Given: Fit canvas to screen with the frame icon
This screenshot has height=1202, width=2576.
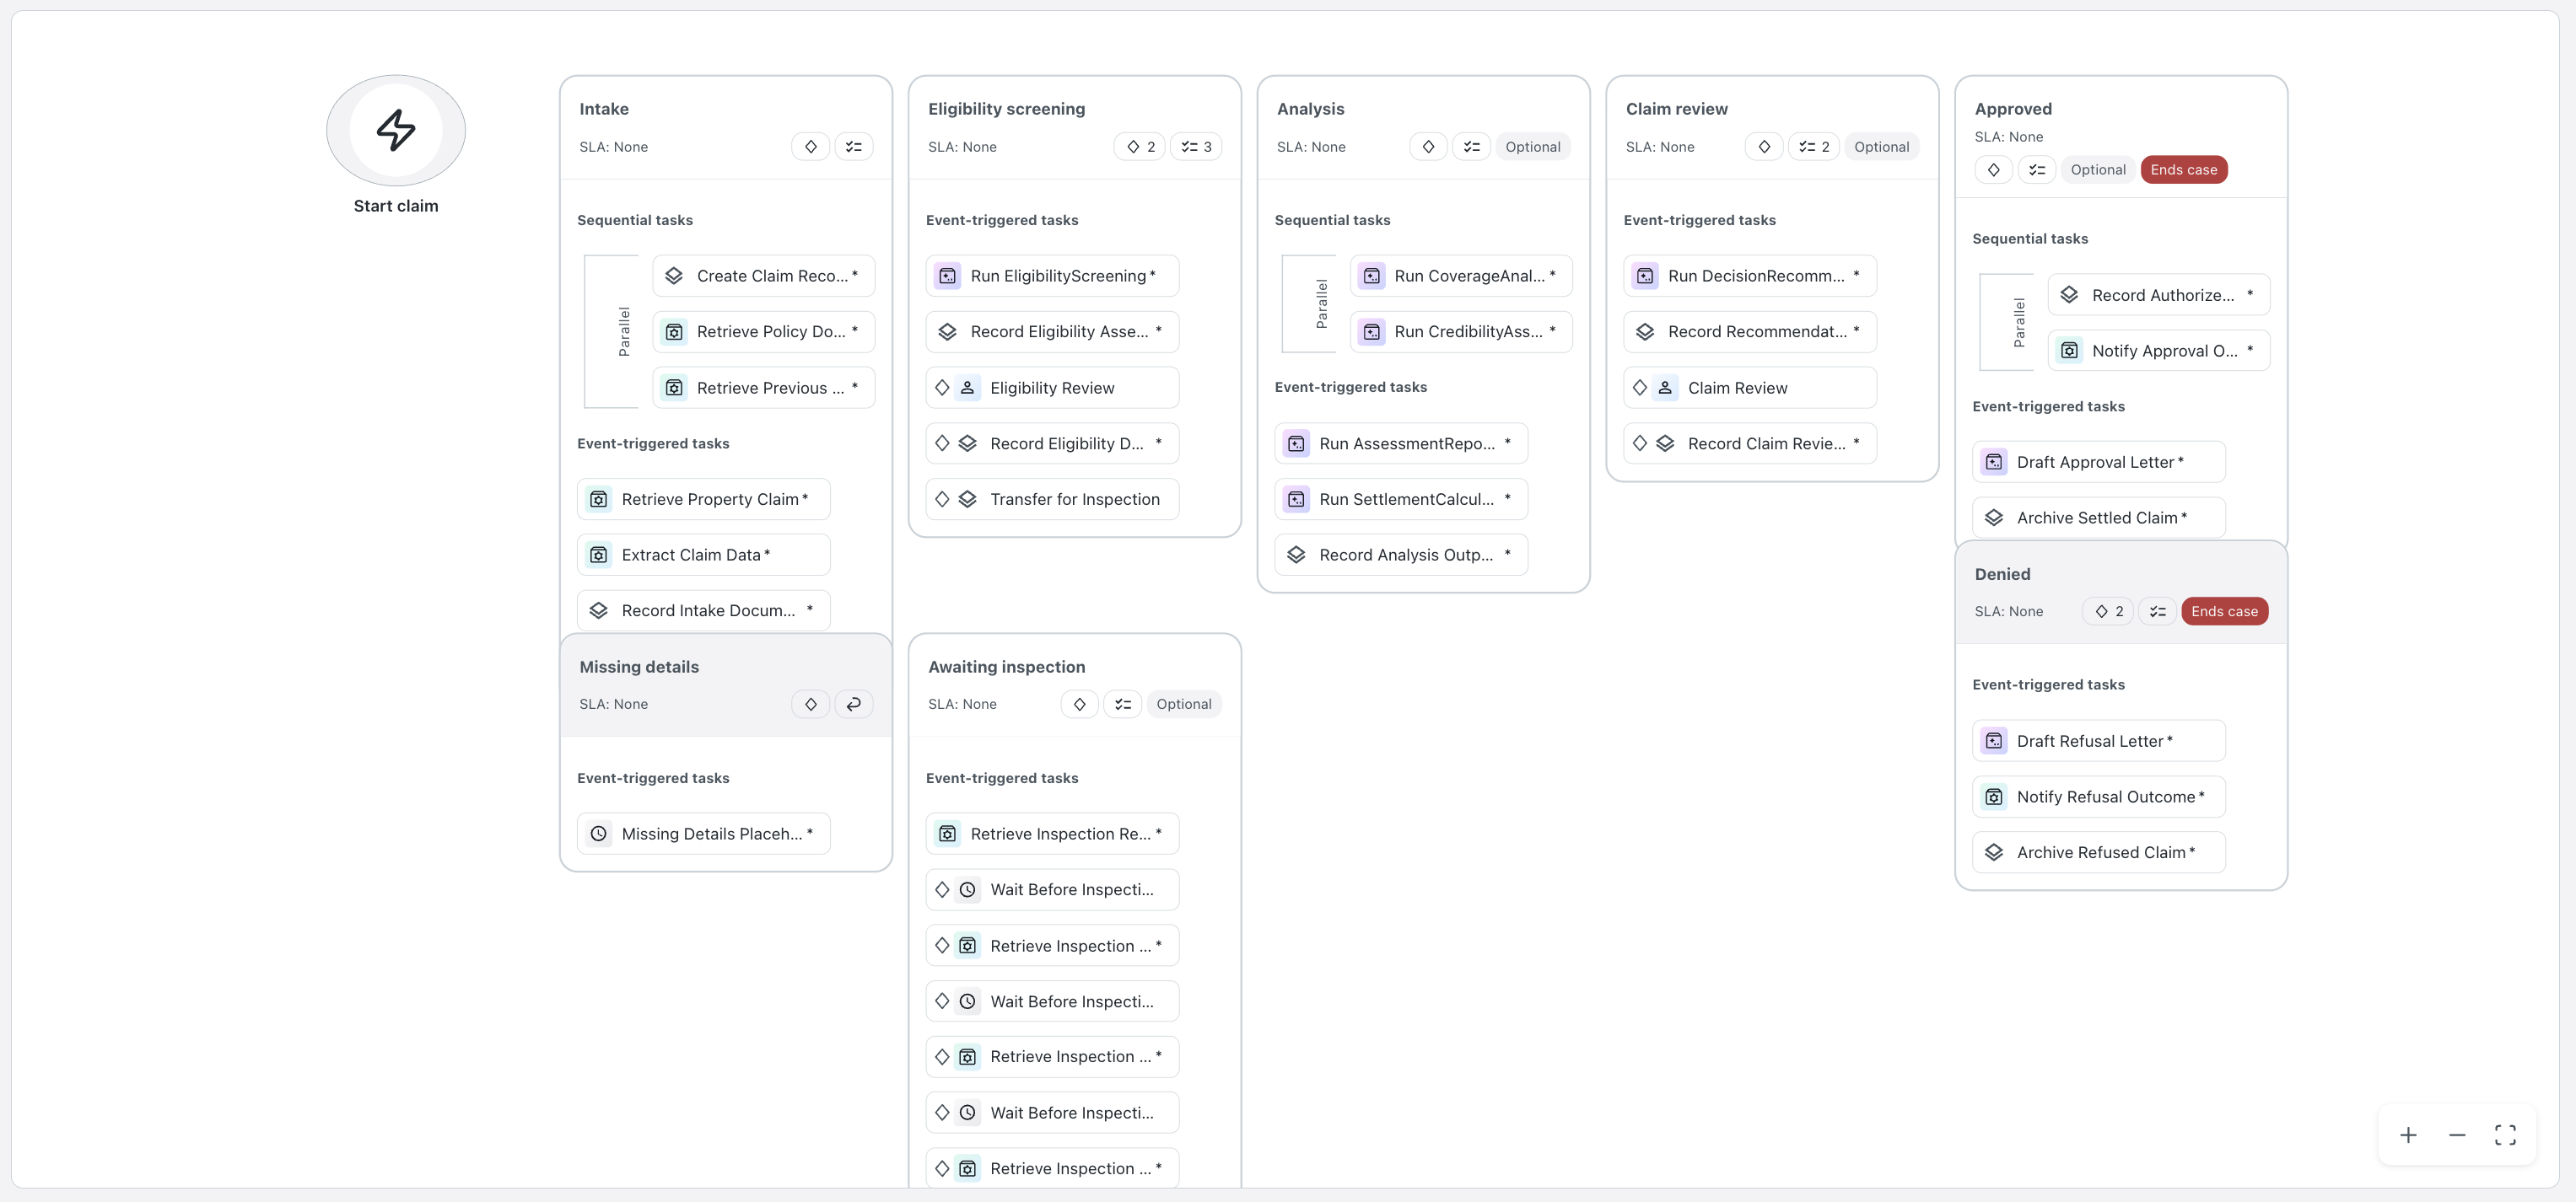Looking at the screenshot, I should pyautogui.click(x=2505, y=1135).
